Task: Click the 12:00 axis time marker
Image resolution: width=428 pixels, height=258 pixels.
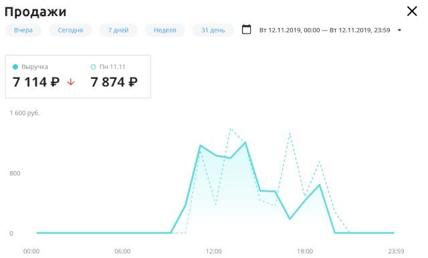Action: [214, 251]
